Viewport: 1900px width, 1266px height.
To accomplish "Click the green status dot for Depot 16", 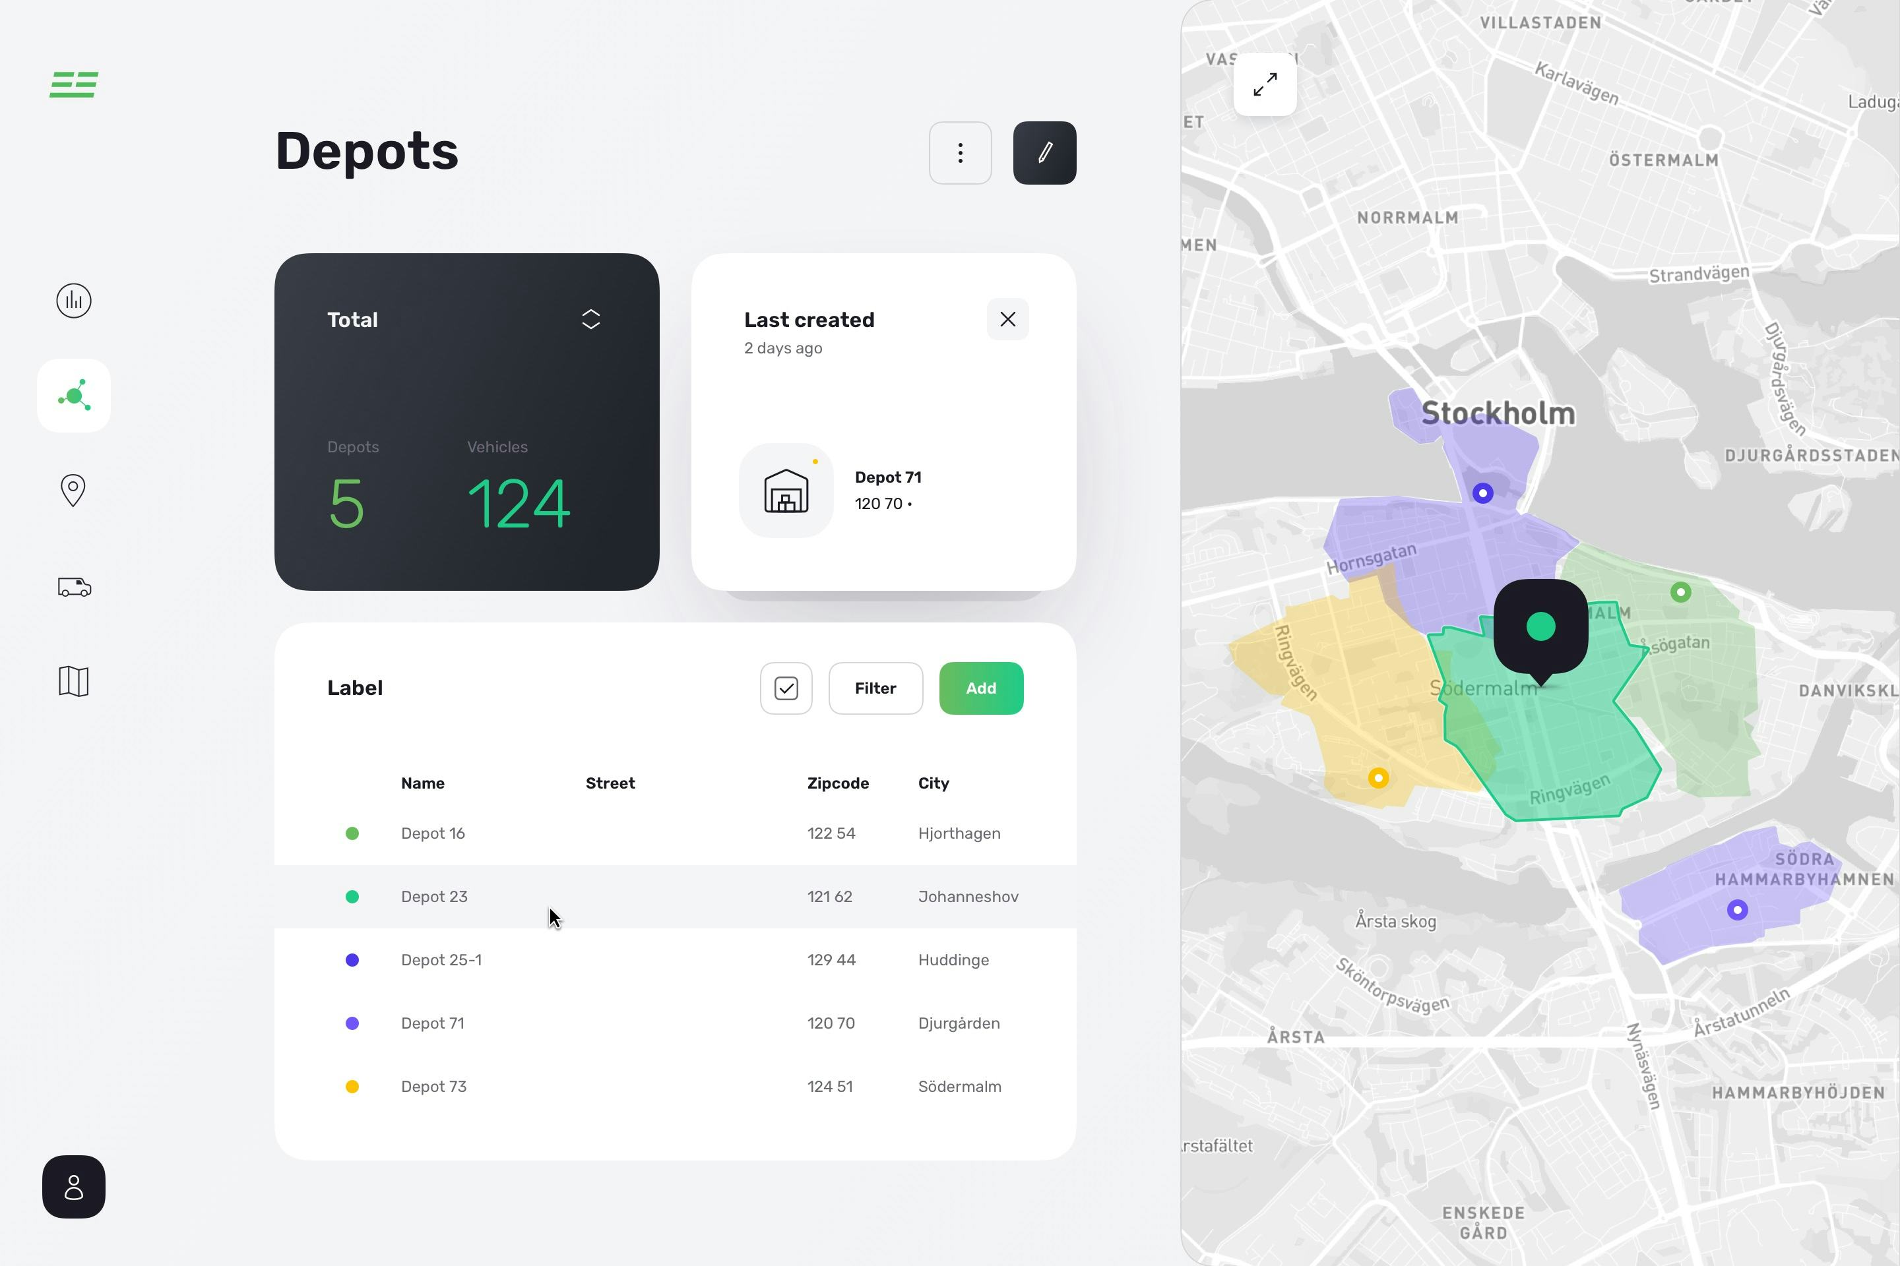I will 352,833.
